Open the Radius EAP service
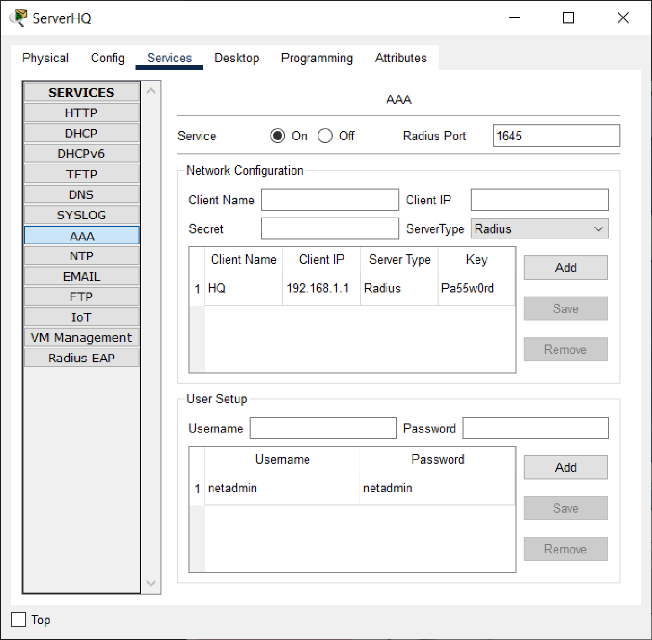This screenshot has height=640, width=652. 81,357
